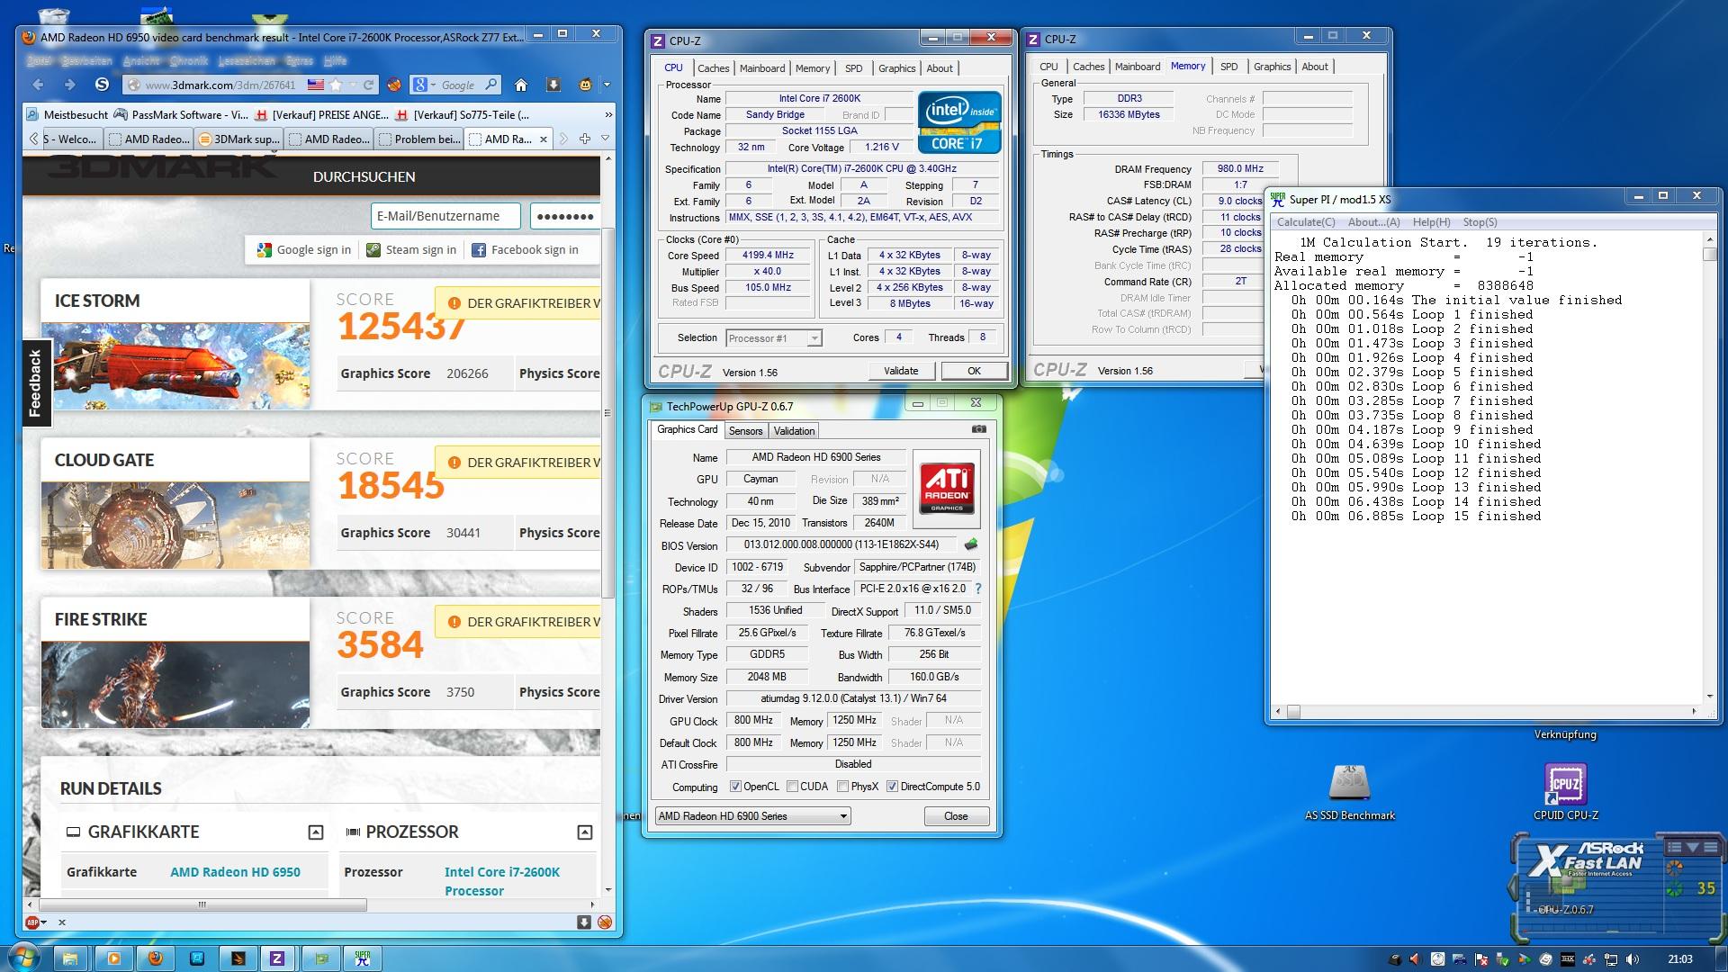
Task: Click the network tray icon
Action: [1611, 959]
